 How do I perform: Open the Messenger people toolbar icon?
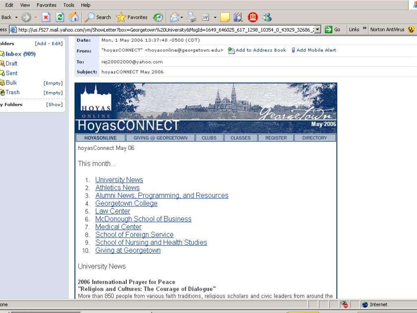tap(267, 17)
